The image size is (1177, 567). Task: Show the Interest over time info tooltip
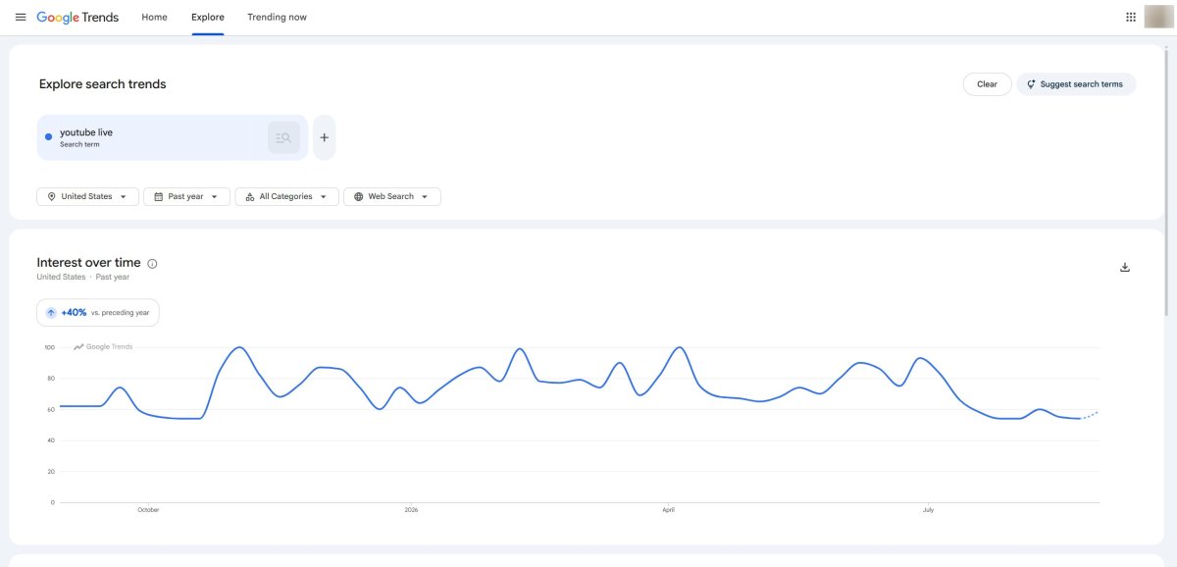(x=152, y=263)
